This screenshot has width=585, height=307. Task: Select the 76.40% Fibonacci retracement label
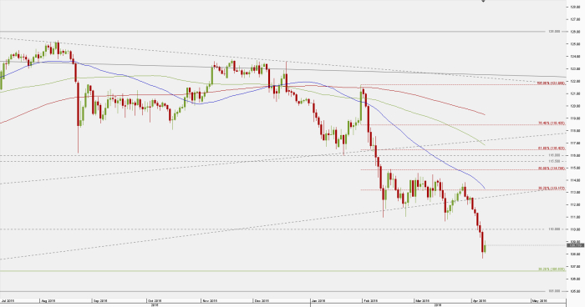point(552,123)
